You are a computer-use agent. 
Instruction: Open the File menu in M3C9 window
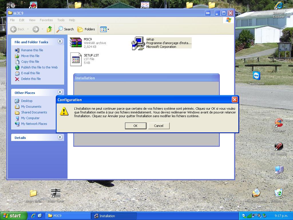pyautogui.click(x=12, y=20)
